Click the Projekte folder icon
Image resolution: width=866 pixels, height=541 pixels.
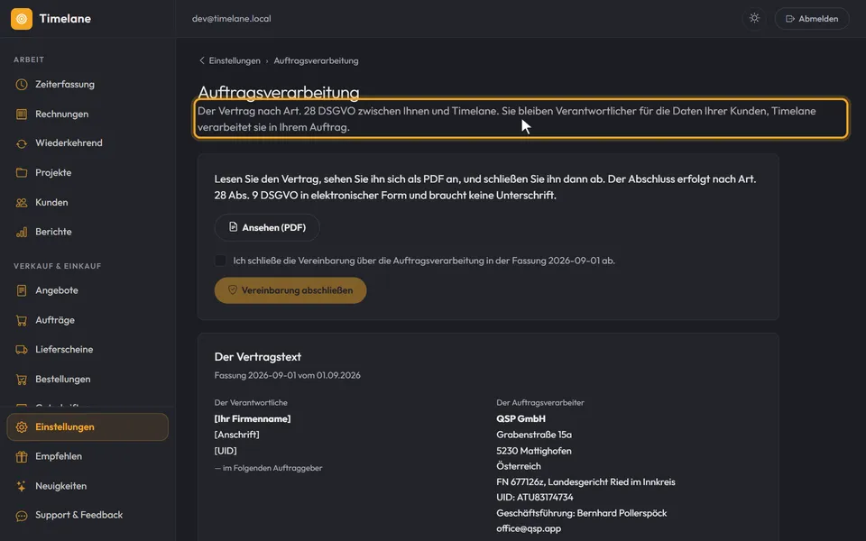point(22,173)
